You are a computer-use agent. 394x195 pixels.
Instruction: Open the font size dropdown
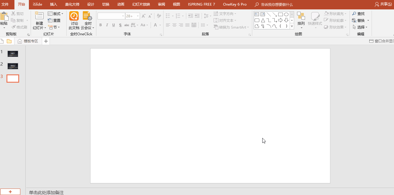(x=137, y=16)
